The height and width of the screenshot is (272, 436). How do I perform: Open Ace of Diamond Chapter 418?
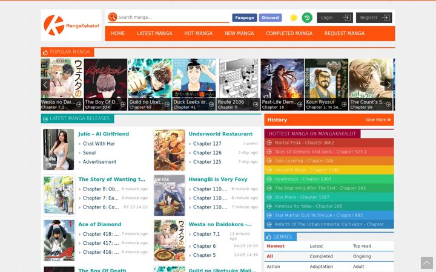point(101,234)
